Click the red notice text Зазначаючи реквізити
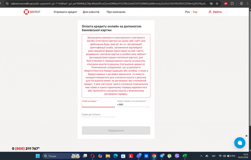Image resolution: width=251 pixels, height=160 pixels. pyautogui.click(x=116, y=66)
